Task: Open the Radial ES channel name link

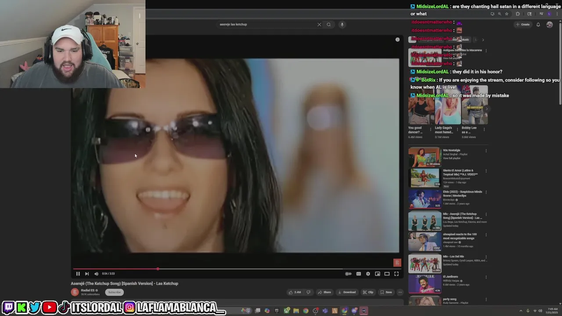Action: (x=88, y=291)
